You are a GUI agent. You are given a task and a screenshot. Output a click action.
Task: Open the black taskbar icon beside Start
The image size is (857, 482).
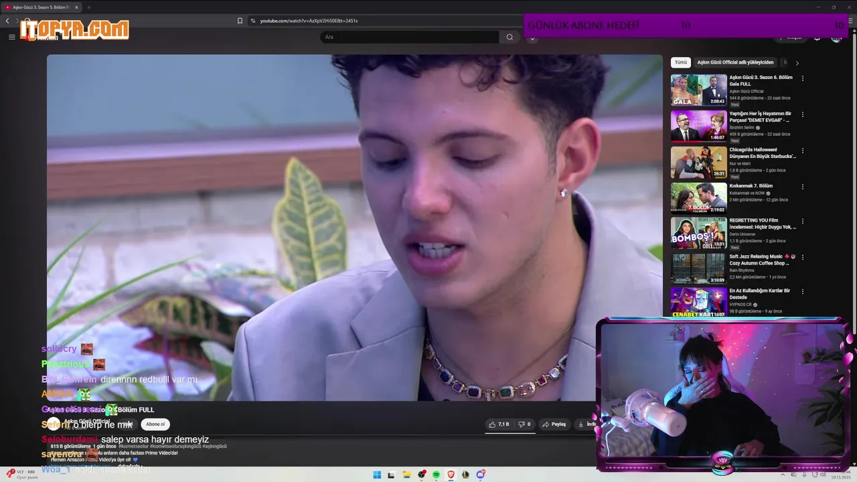pos(392,475)
